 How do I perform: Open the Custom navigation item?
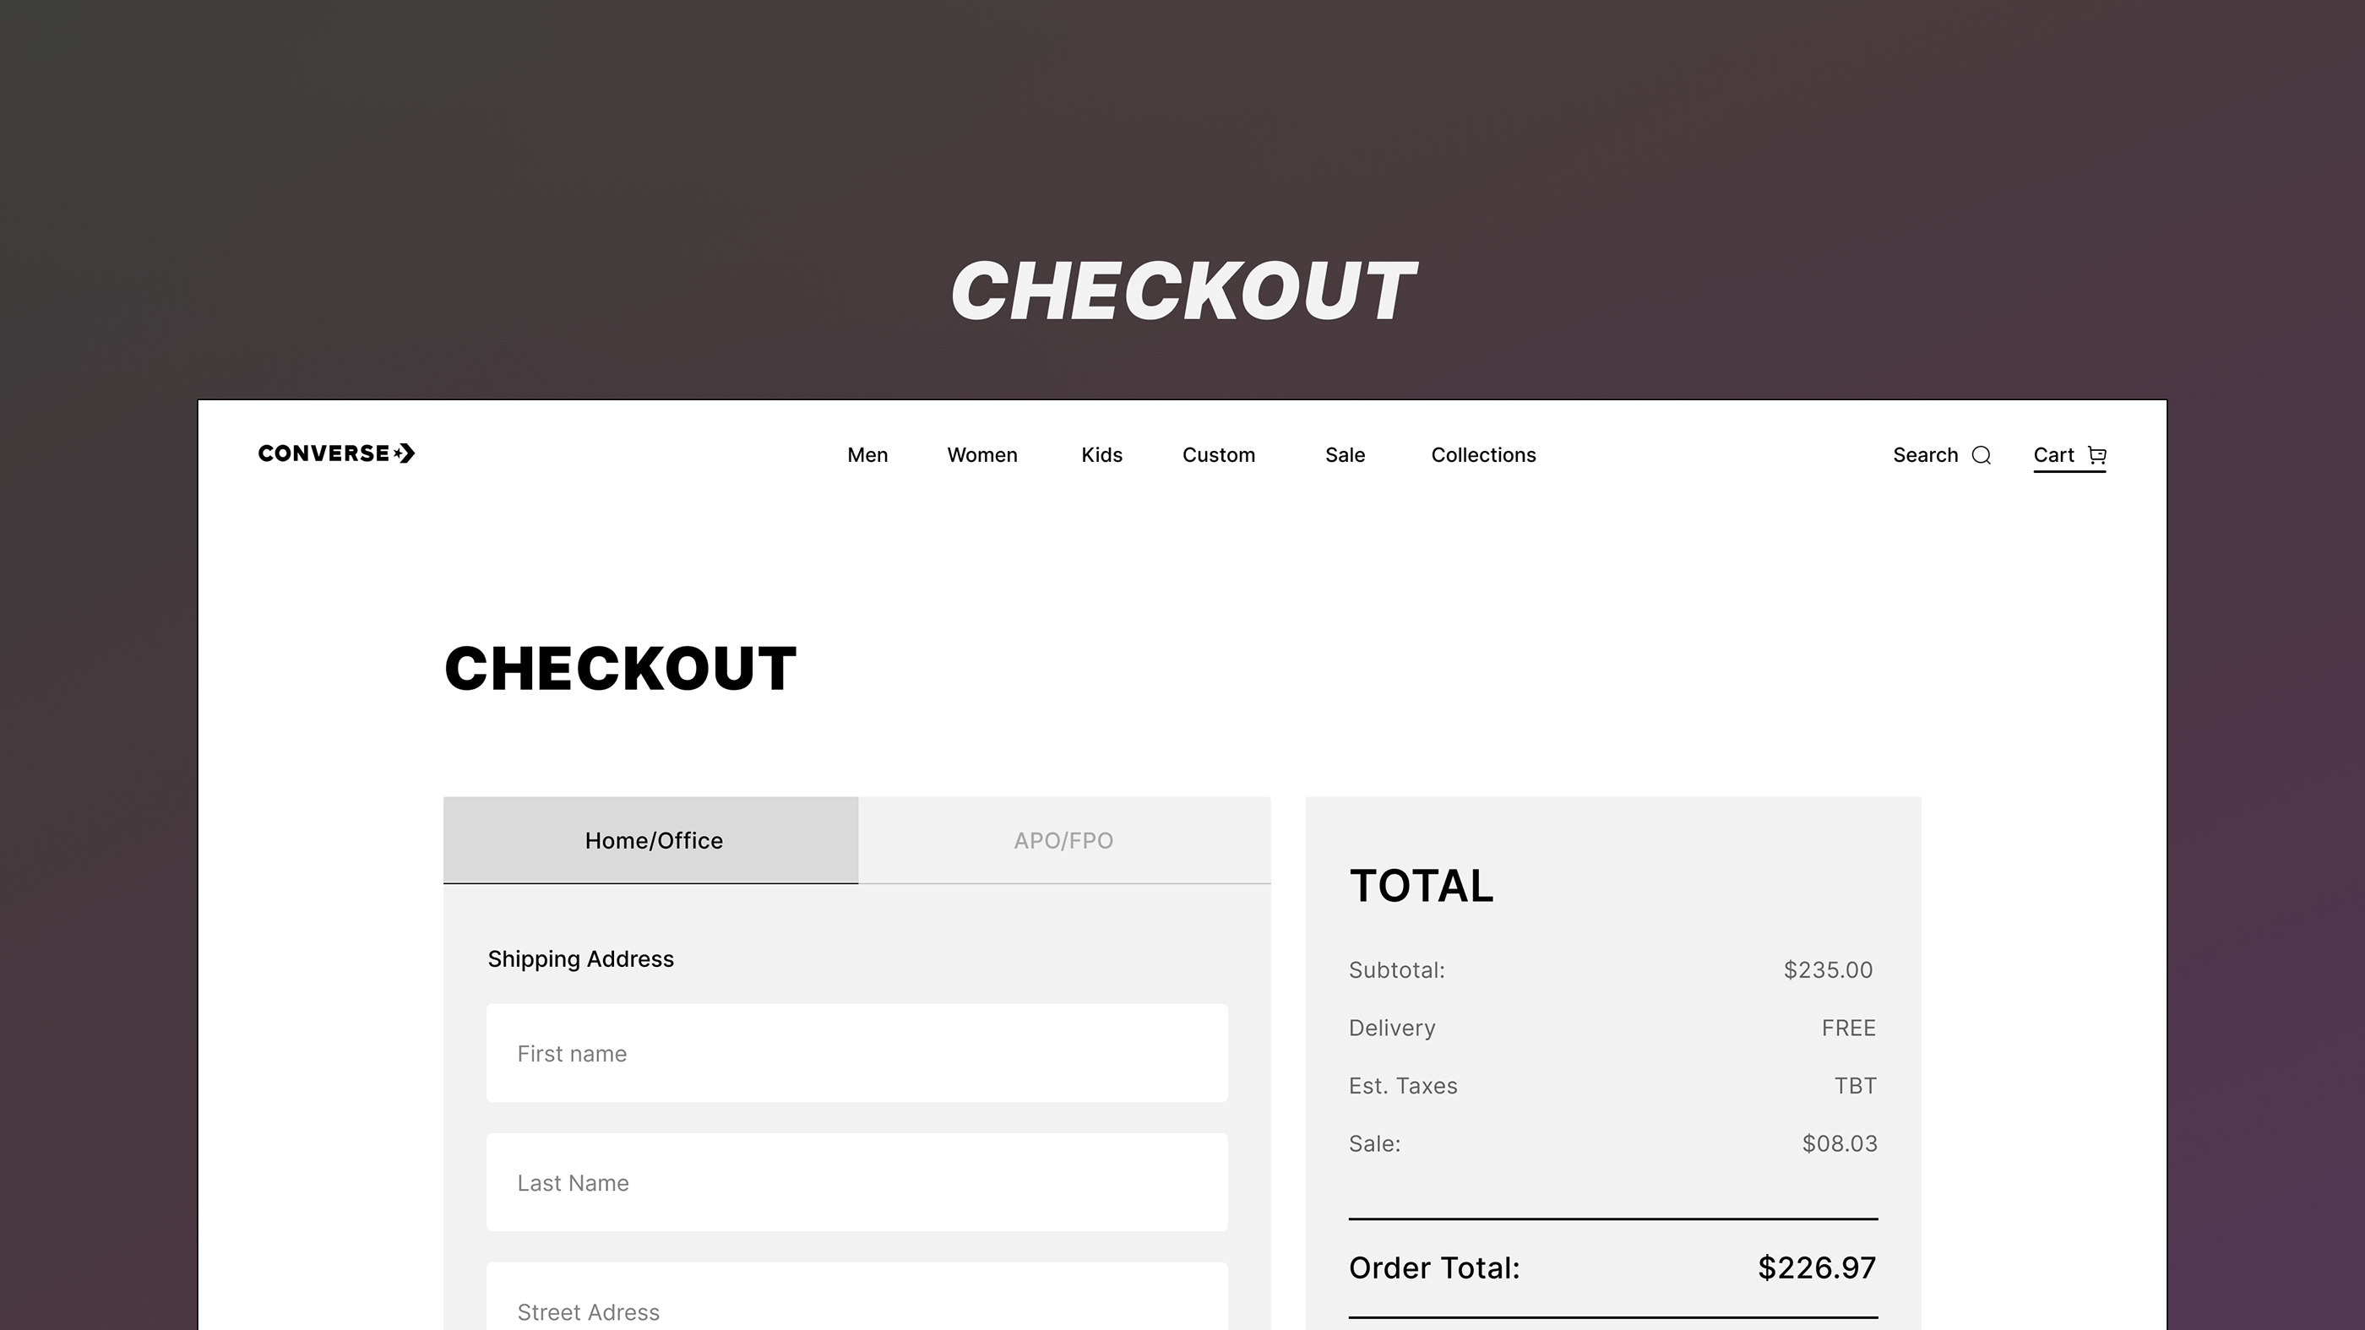pyautogui.click(x=1218, y=455)
